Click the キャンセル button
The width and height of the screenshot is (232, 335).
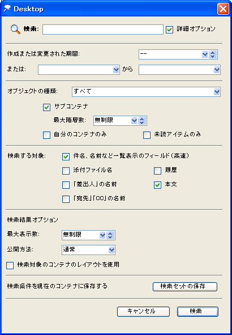click(x=143, y=312)
